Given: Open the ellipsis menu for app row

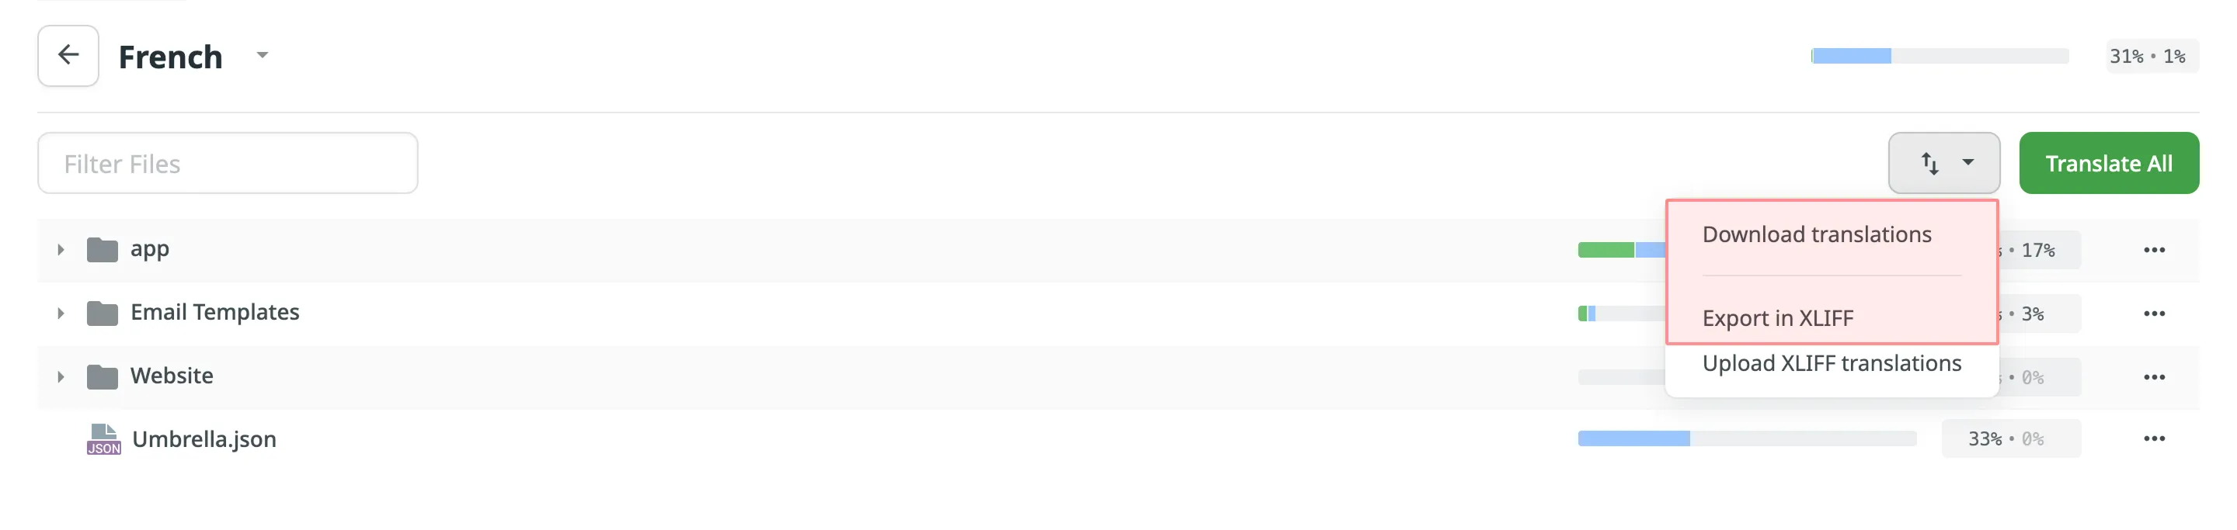Looking at the screenshot, I should [2155, 249].
